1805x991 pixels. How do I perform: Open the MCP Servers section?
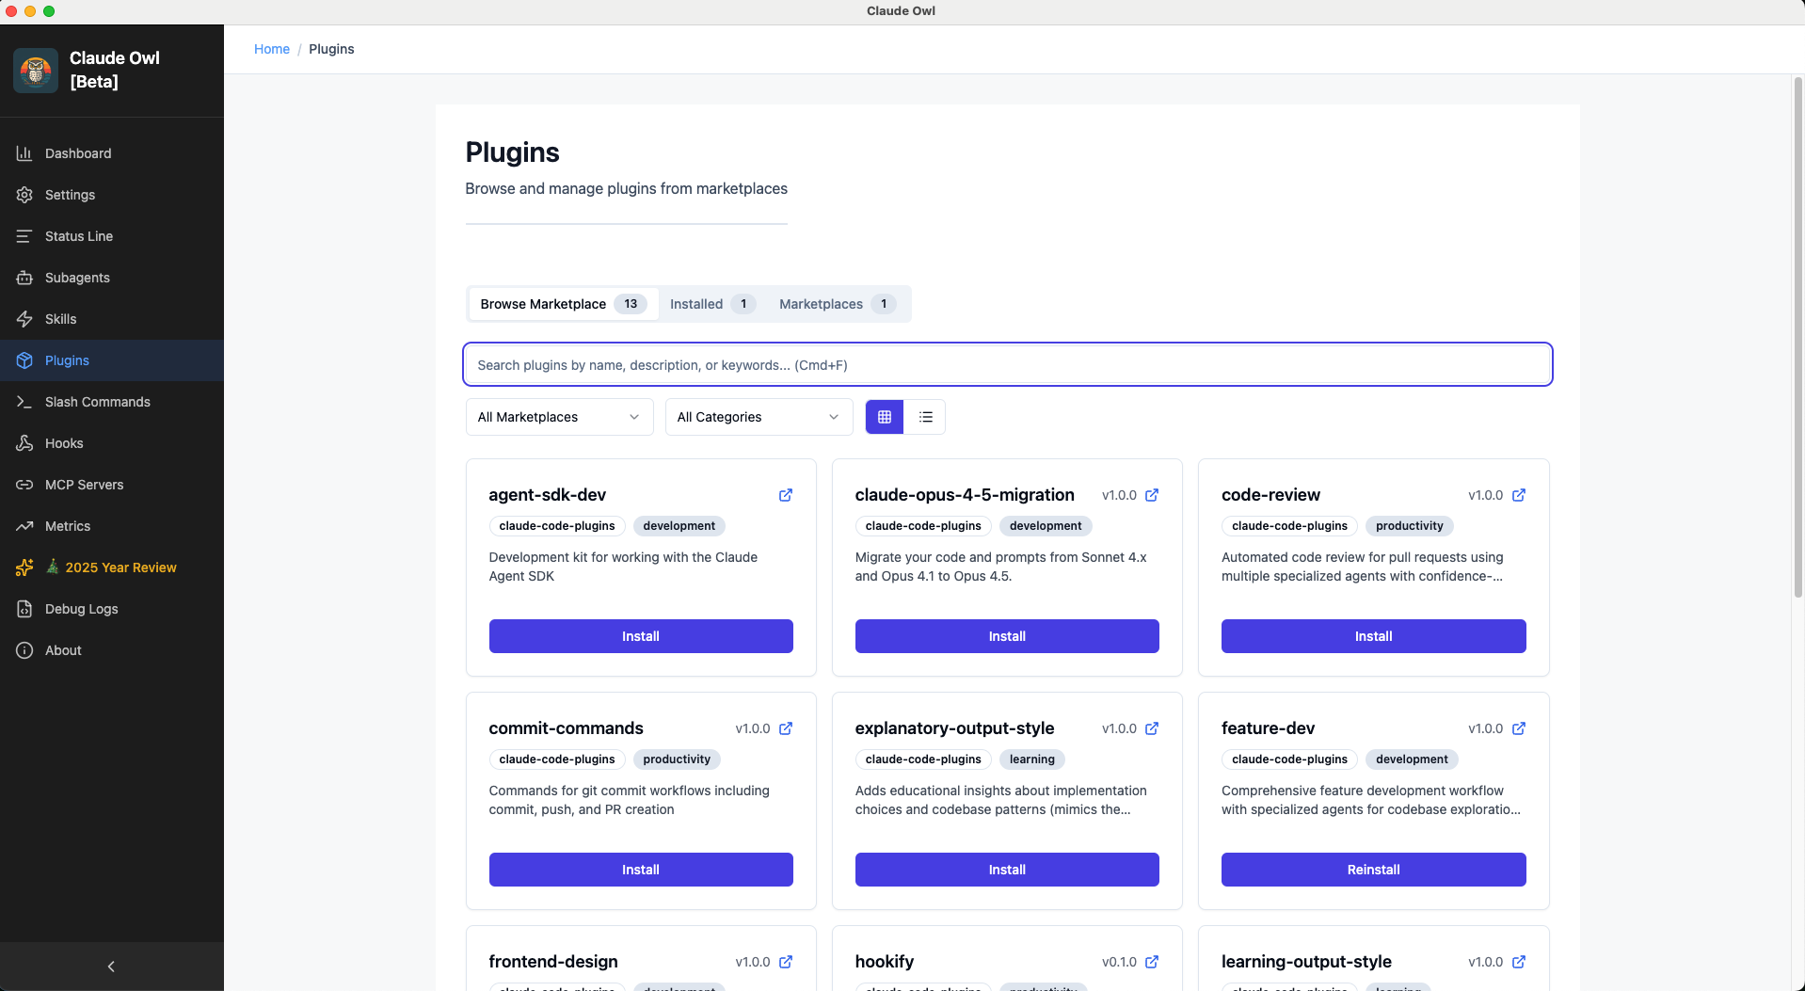pos(84,485)
